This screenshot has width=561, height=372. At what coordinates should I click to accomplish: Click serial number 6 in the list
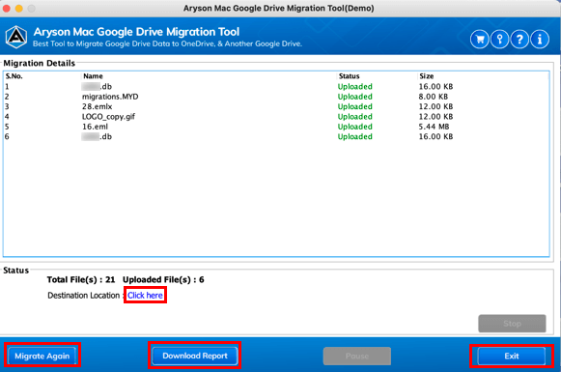pos(7,137)
